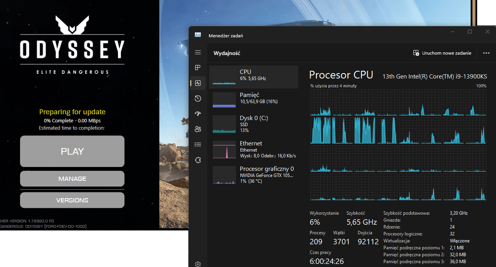Click the Wykorzystanie 6% value
496x267 pixels.
[x=315, y=222]
